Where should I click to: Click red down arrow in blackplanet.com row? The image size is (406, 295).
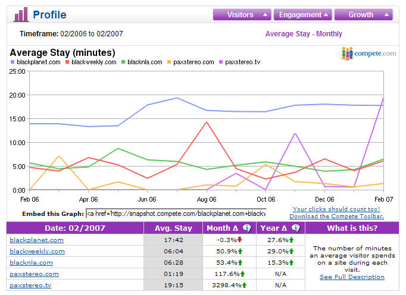coord(240,240)
